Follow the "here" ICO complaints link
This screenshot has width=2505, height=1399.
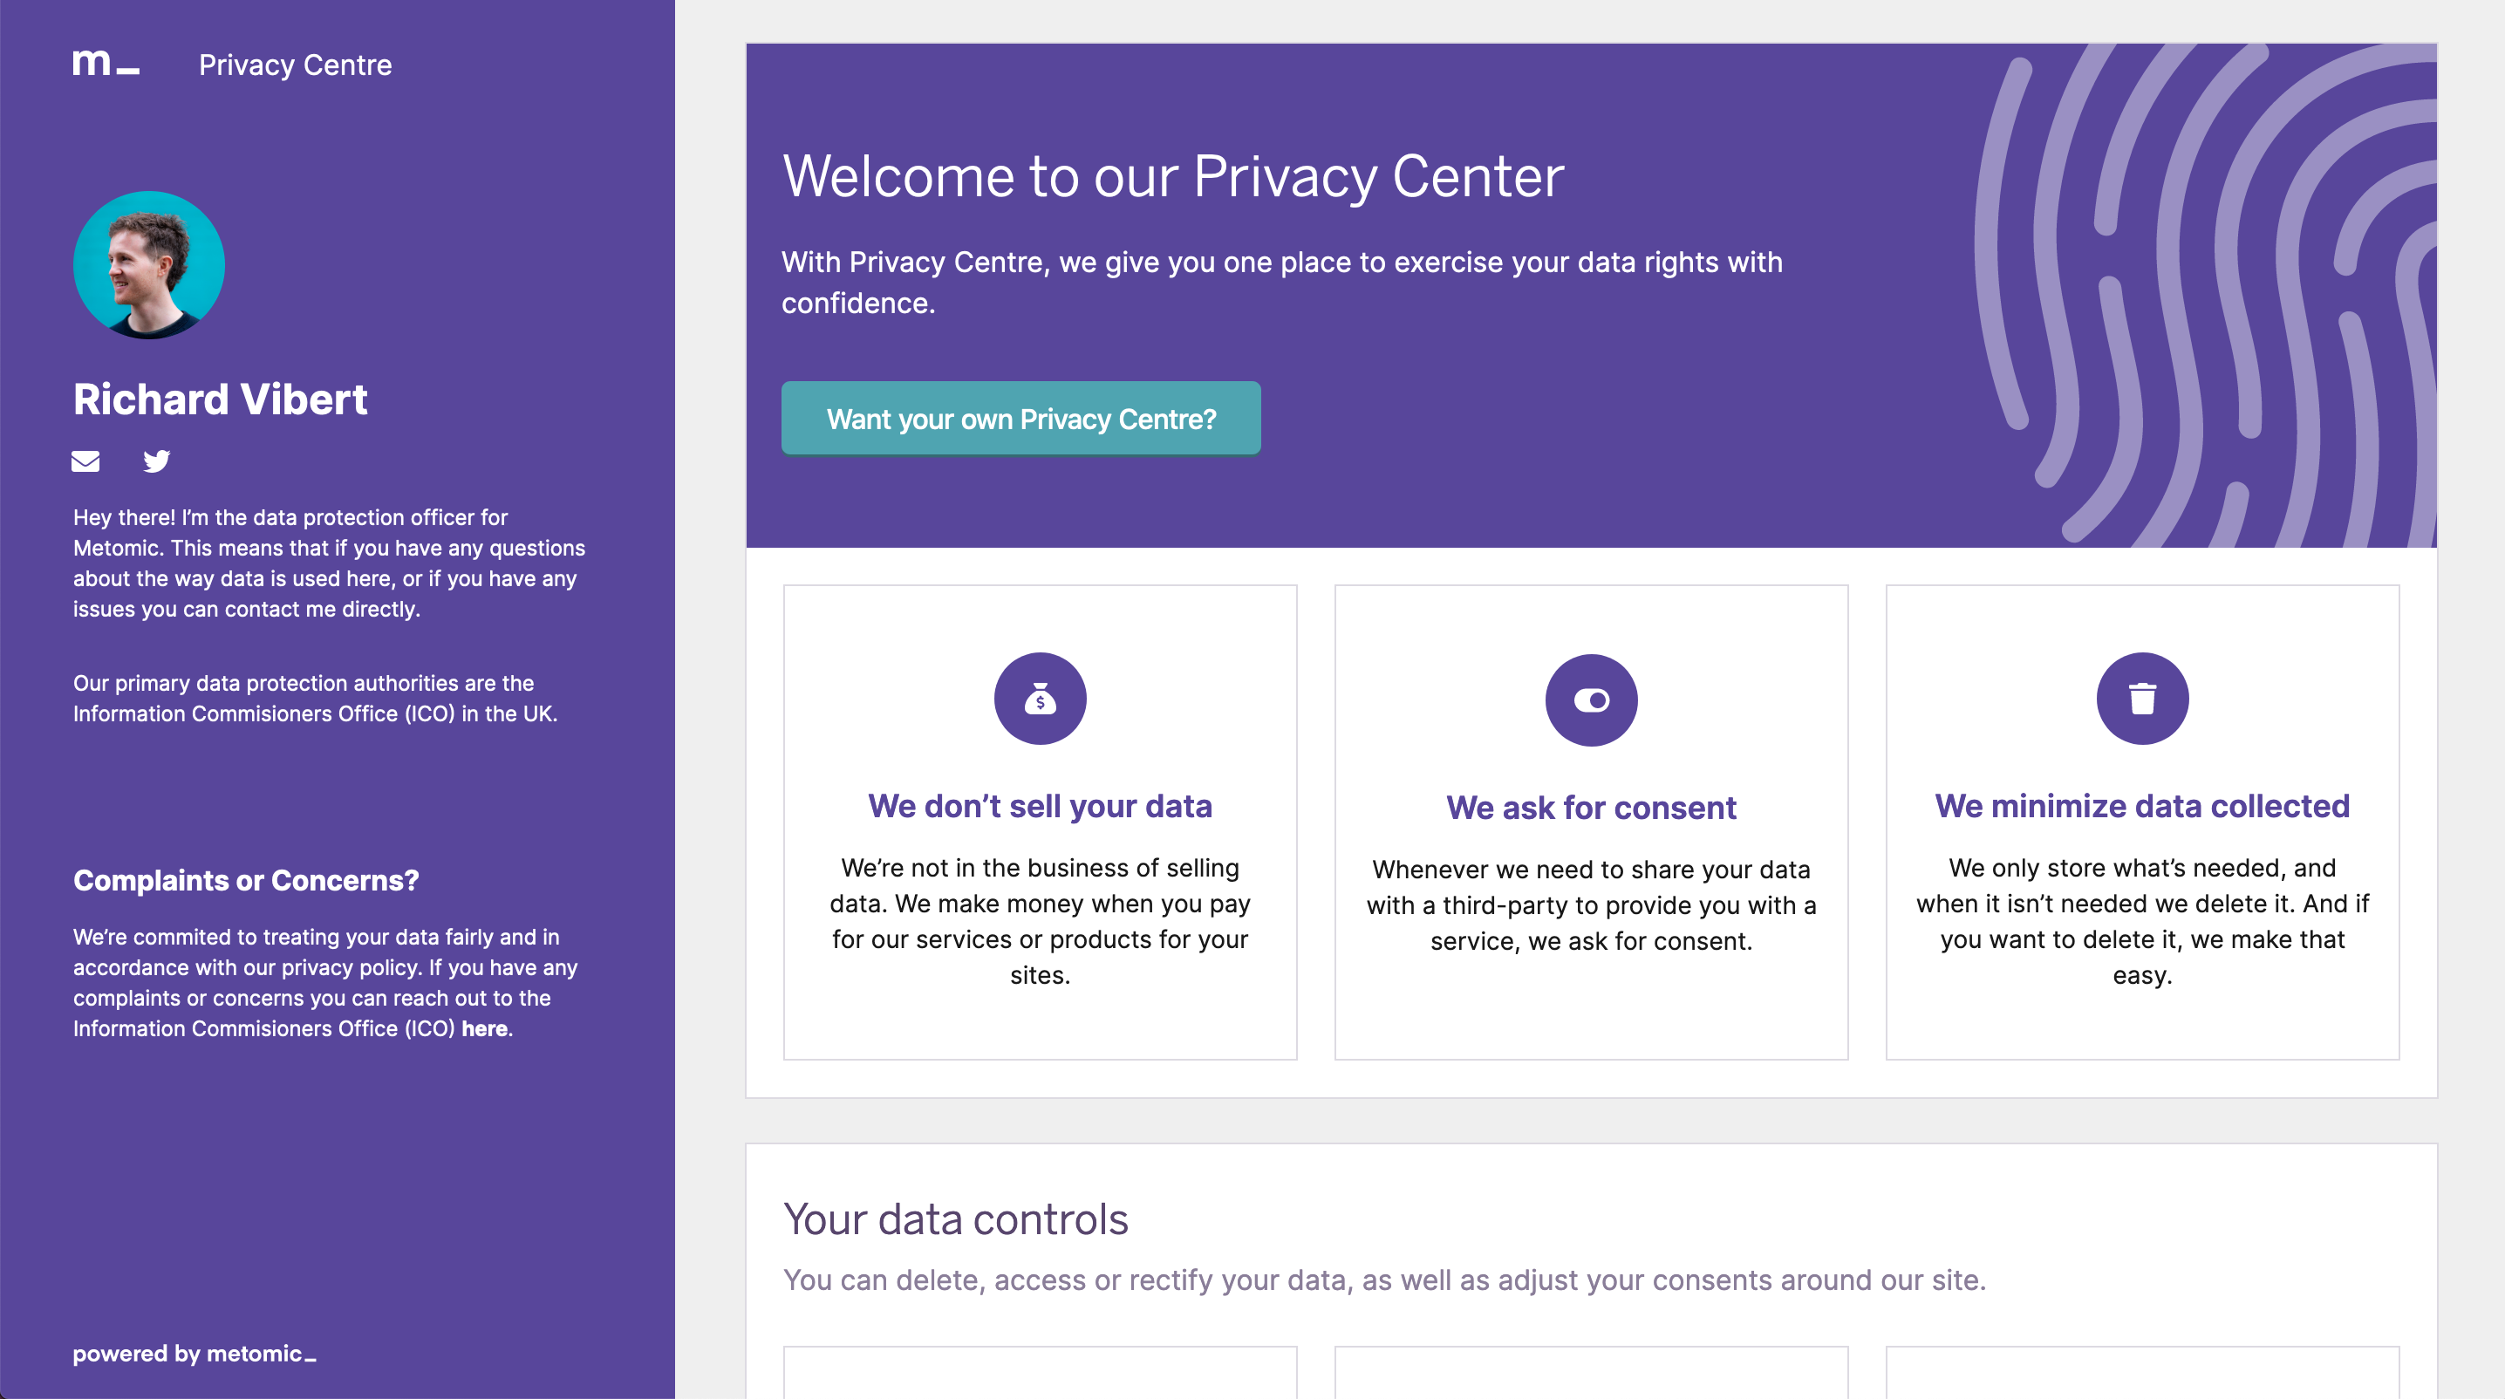484,1028
